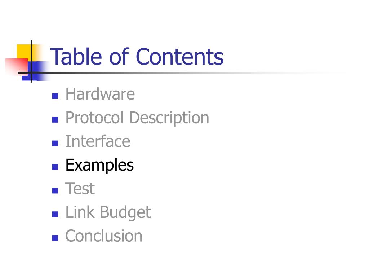Click the Table of Contents title
Screen dimensions: 369x277
tap(137, 57)
